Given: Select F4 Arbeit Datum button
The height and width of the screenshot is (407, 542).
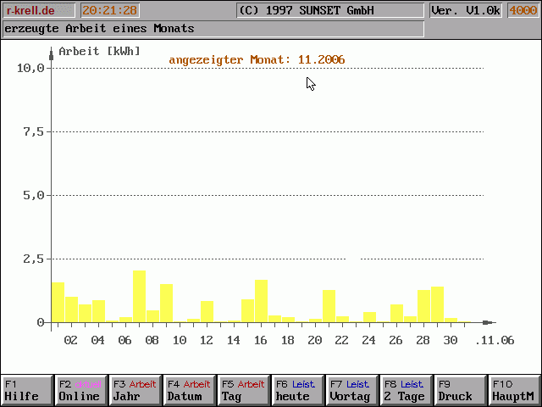Looking at the screenshot, I should pos(189,390).
